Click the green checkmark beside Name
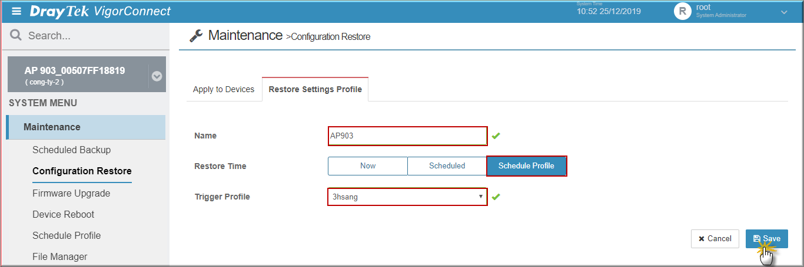Screen dimensions: 804x267 pos(496,136)
